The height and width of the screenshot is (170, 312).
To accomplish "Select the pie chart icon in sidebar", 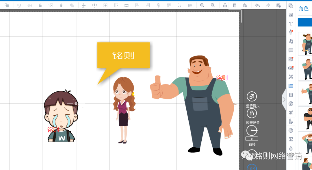I will 291,130.
